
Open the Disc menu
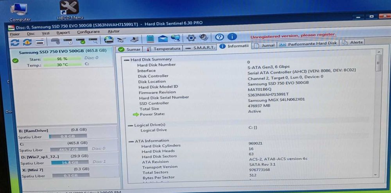[x=31, y=34]
